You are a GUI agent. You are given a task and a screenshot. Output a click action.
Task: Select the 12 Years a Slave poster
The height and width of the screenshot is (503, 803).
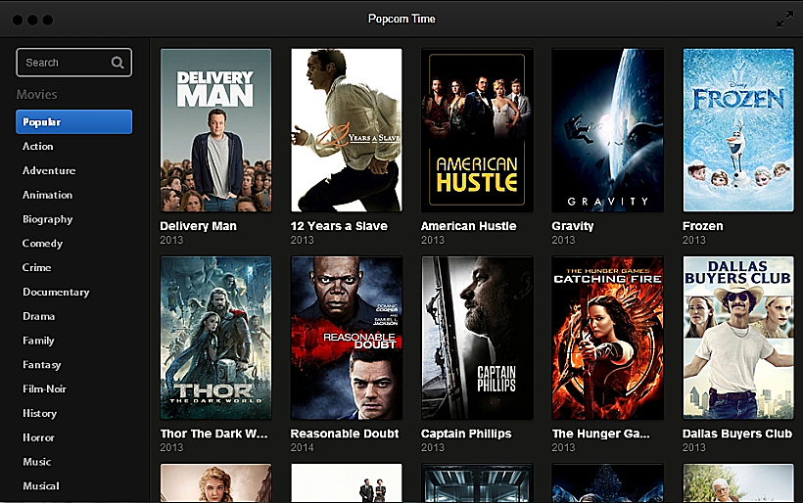tap(346, 130)
